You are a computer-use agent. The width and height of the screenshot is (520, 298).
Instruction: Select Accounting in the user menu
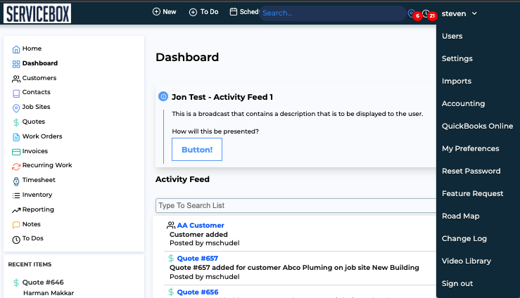point(463,103)
